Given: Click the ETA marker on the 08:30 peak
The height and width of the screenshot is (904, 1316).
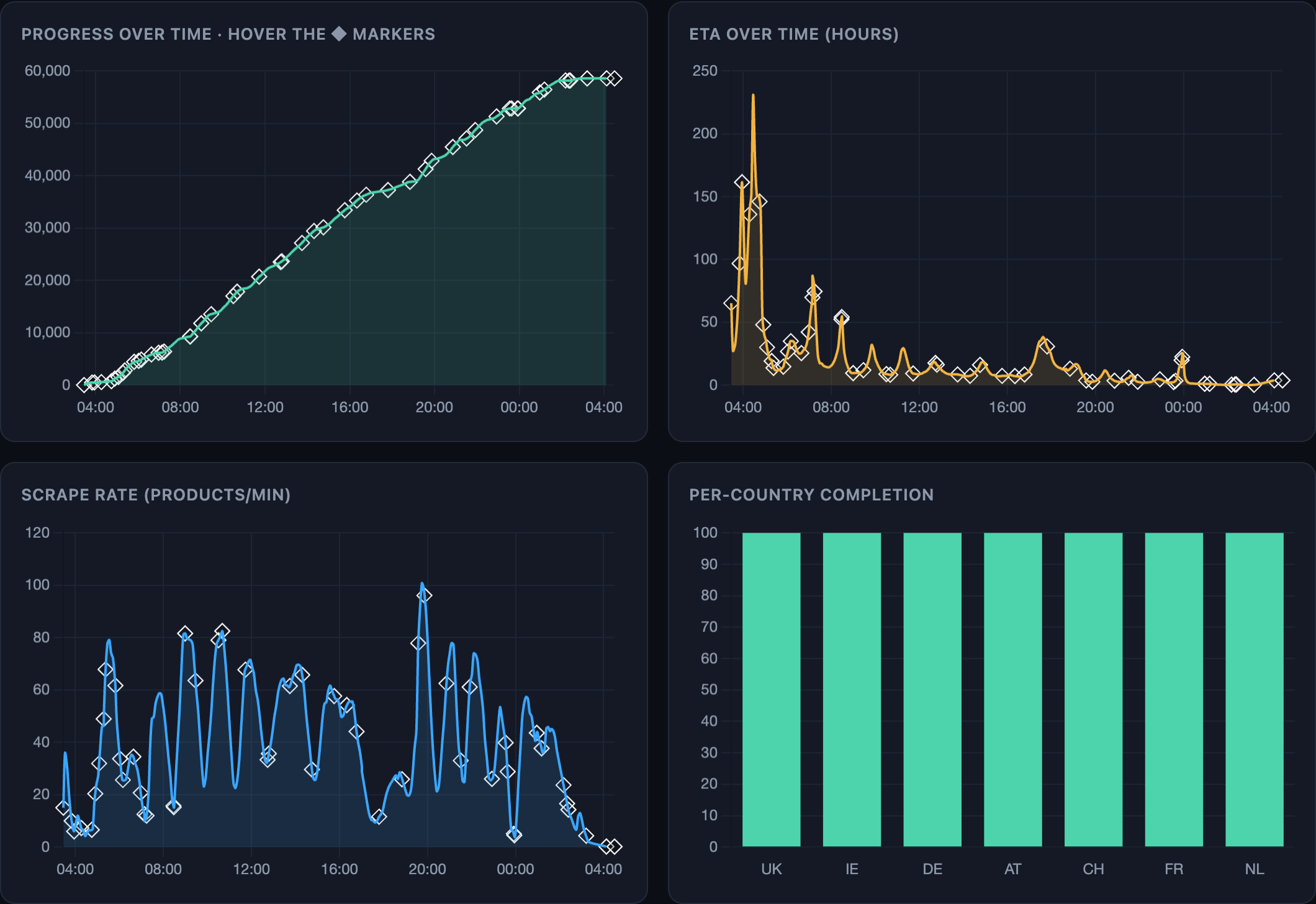Looking at the screenshot, I should click(x=841, y=317).
